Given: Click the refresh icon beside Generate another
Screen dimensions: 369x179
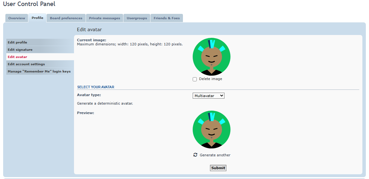Looking at the screenshot, I should pyautogui.click(x=195, y=155).
